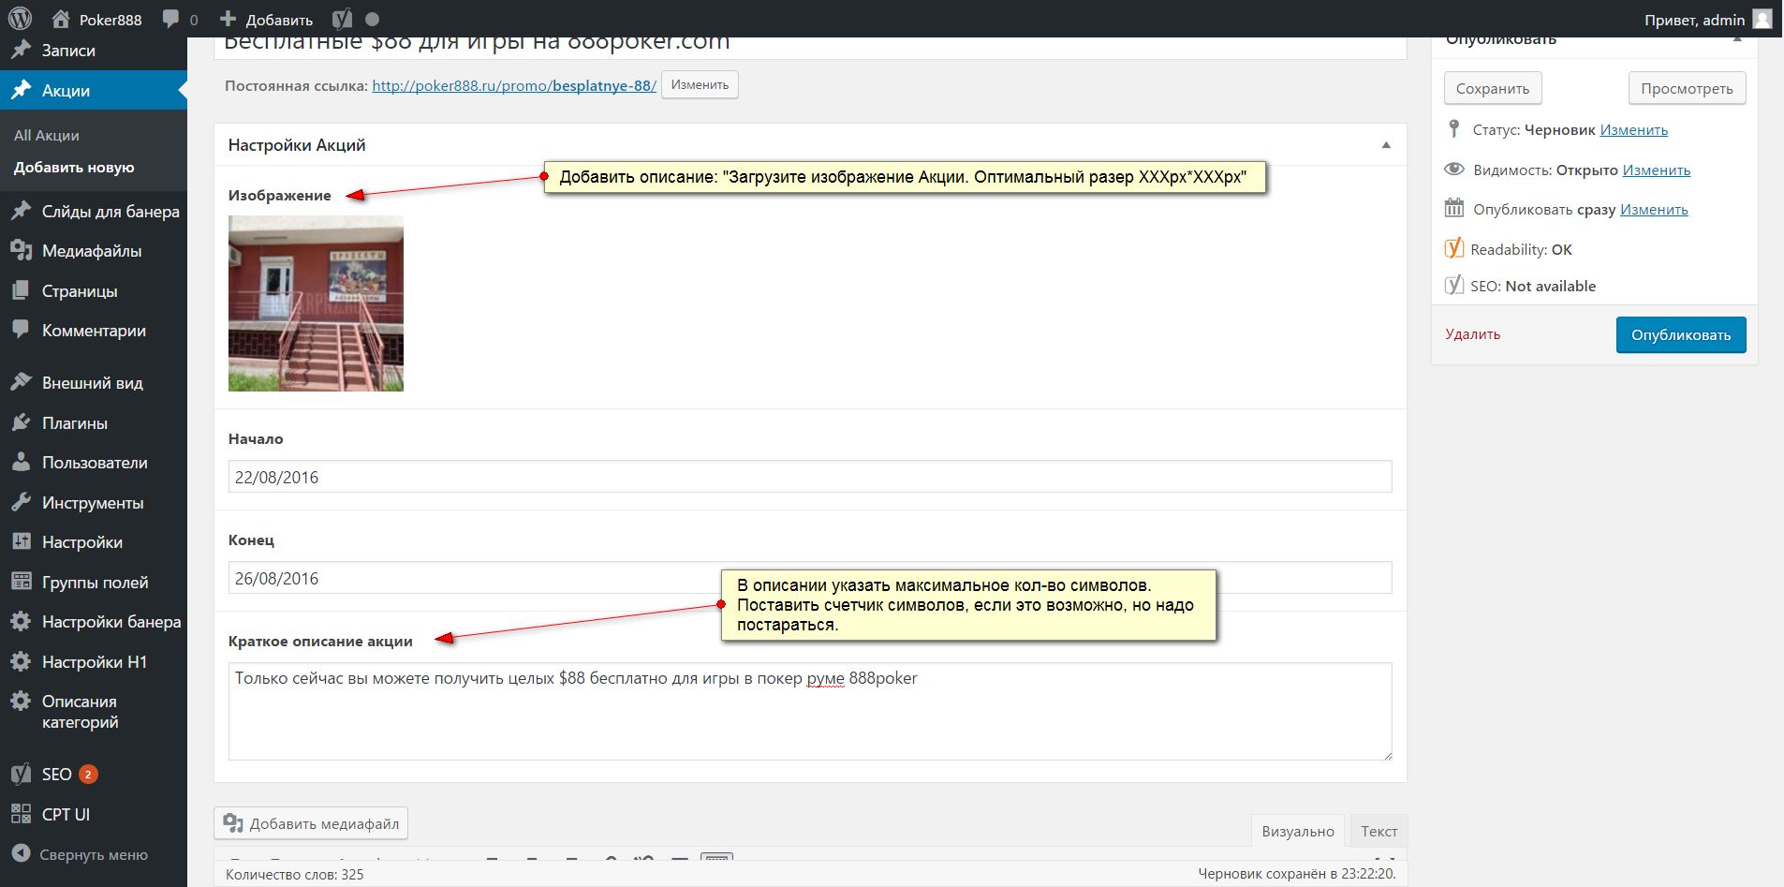Open the permalink poker888.ru/promo/besplatnye-88/
Screen dimensions: 1784x887
pos(514,85)
